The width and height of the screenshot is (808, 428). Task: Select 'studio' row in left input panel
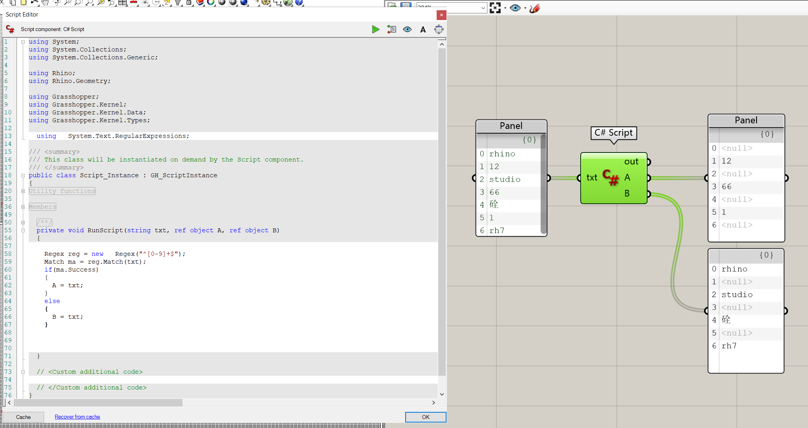pyautogui.click(x=509, y=179)
